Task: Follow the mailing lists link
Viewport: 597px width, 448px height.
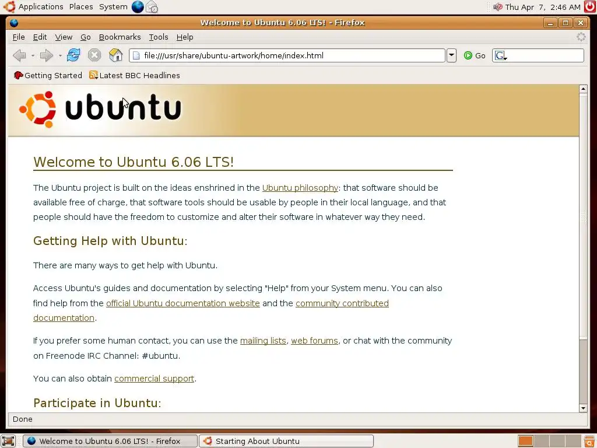Action: coord(263,341)
